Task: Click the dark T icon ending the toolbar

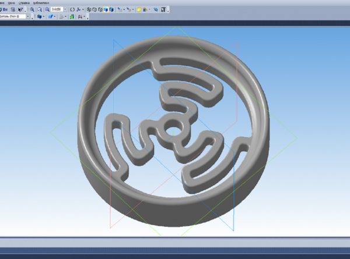Action: pos(163,9)
